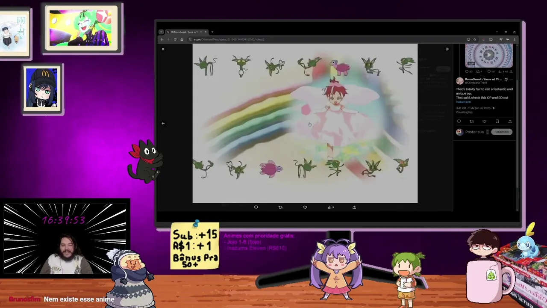This screenshot has height=308, width=547.
Task: Go to previous media with left arrow
Action: click(x=163, y=123)
